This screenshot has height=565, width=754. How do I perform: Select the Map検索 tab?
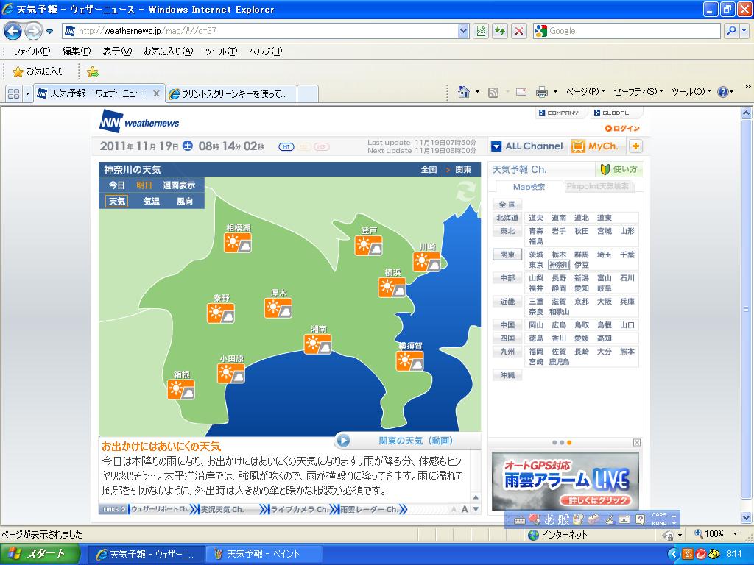[x=529, y=187]
